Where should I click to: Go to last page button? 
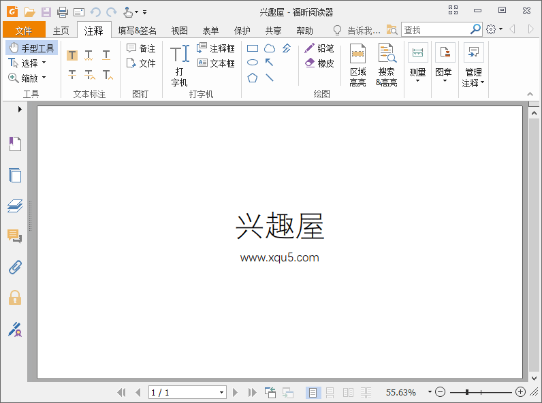click(253, 392)
